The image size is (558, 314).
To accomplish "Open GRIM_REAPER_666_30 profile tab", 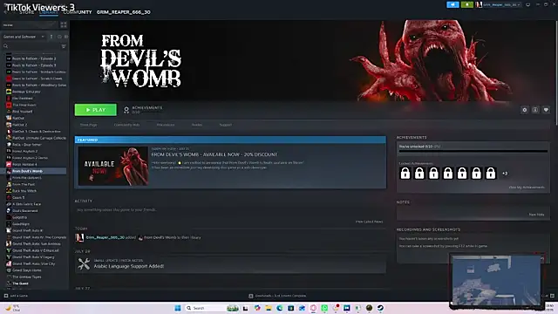I will pyautogui.click(x=124, y=12).
